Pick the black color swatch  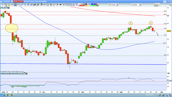pyautogui.click(x=87, y=4)
